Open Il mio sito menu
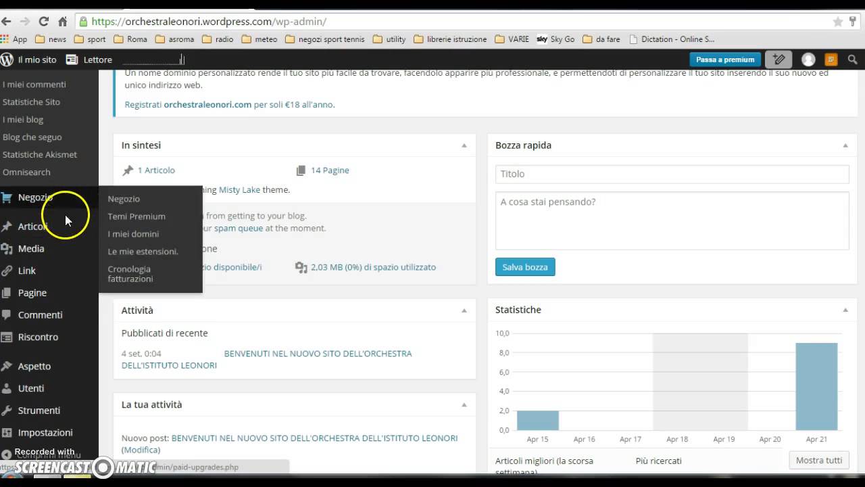Image resolution: width=865 pixels, height=487 pixels. tap(37, 60)
